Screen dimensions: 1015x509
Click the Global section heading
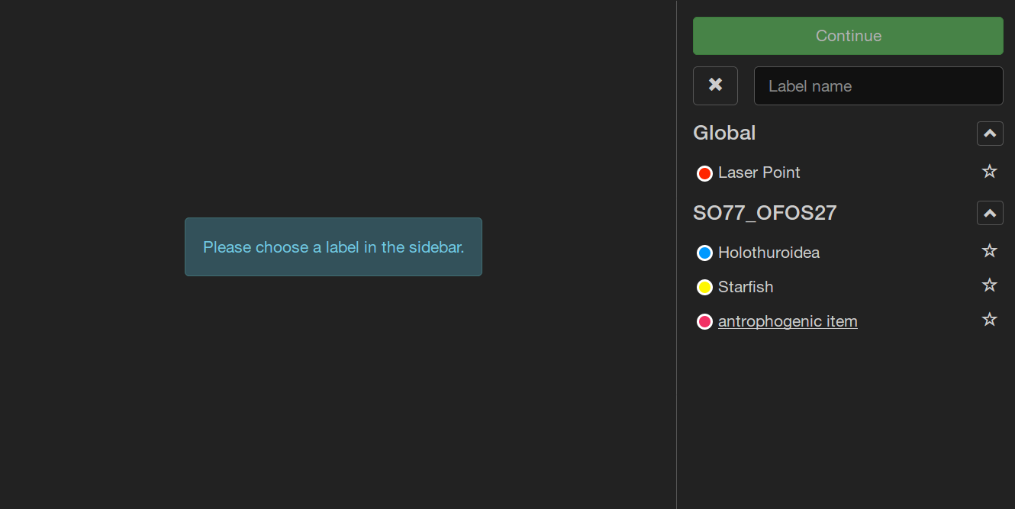point(724,133)
